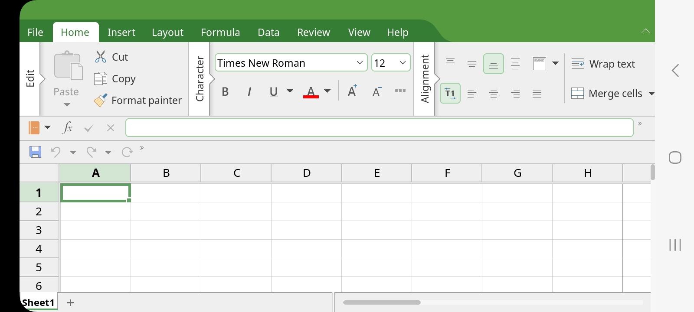Open the fx function wizard
This screenshot has width=694, height=312.
click(68, 127)
